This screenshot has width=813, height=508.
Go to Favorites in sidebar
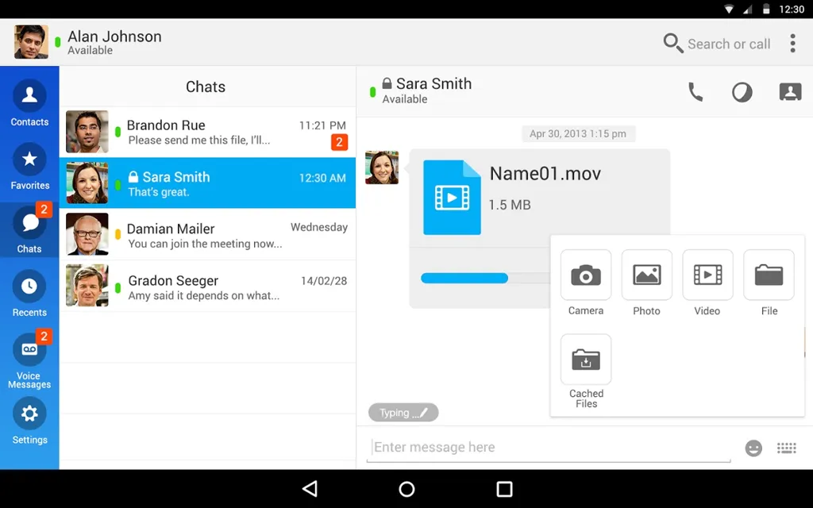[29, 167]
